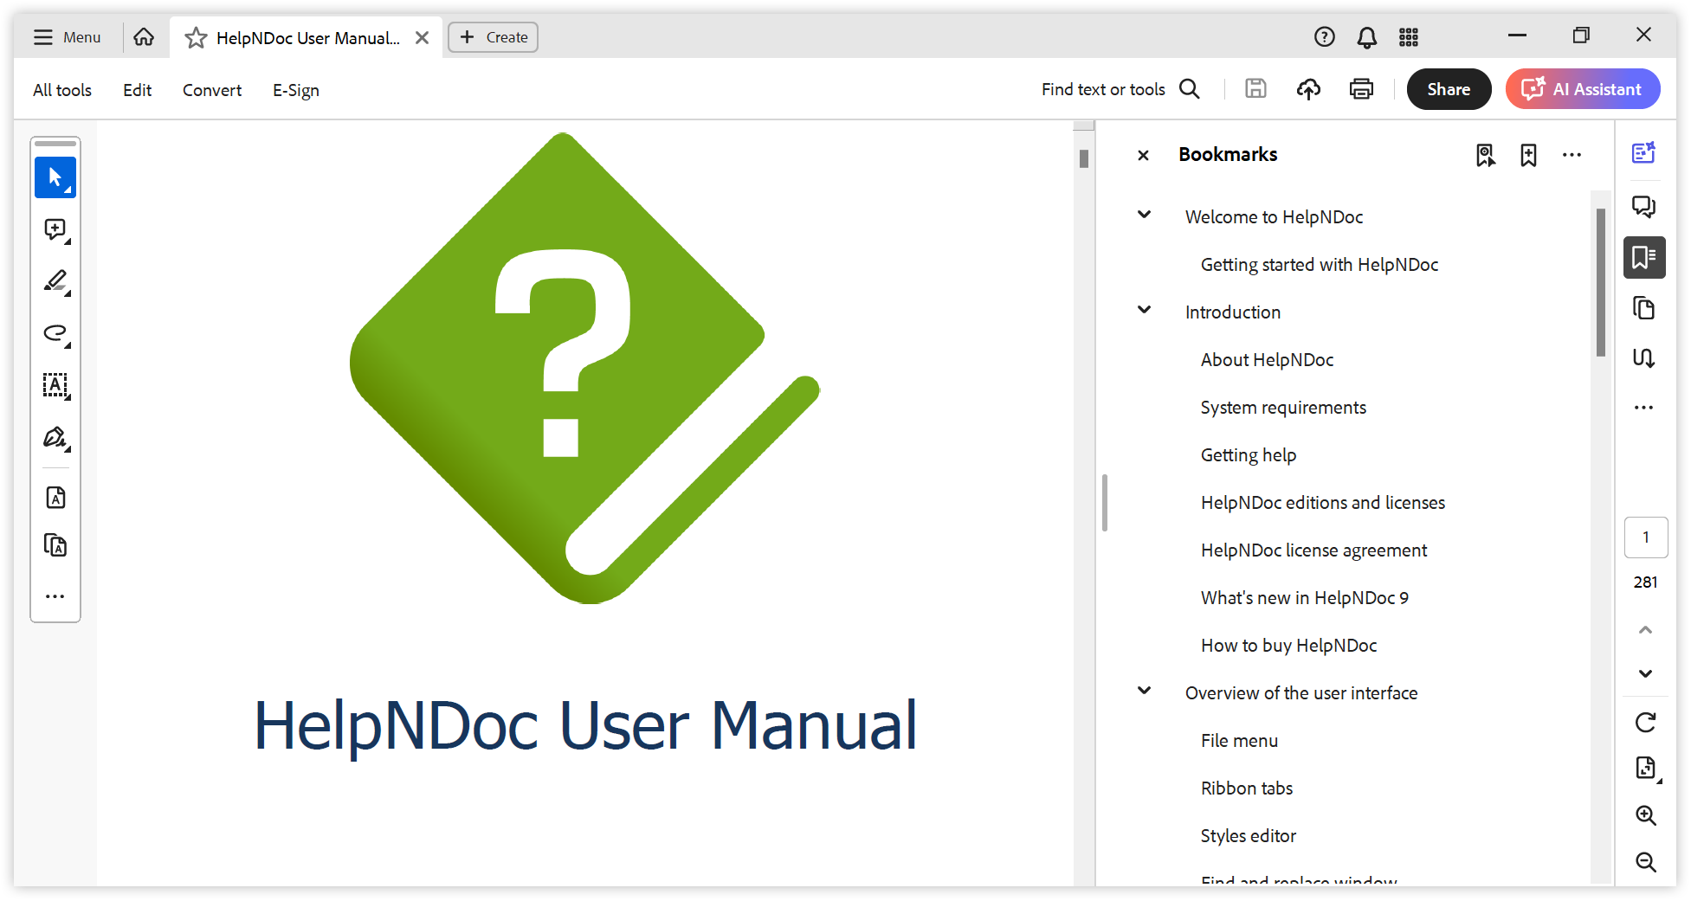
Task: Click the Share button
Action: tap(1449, 89)
